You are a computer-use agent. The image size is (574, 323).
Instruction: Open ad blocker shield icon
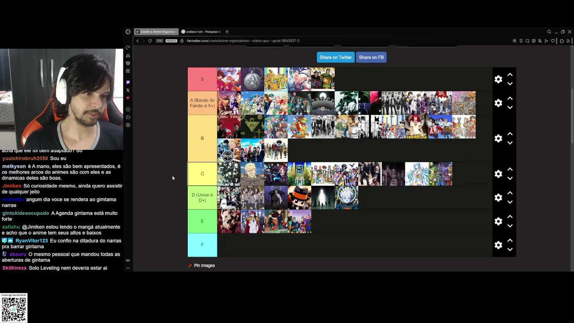click(x=534, y=41)
